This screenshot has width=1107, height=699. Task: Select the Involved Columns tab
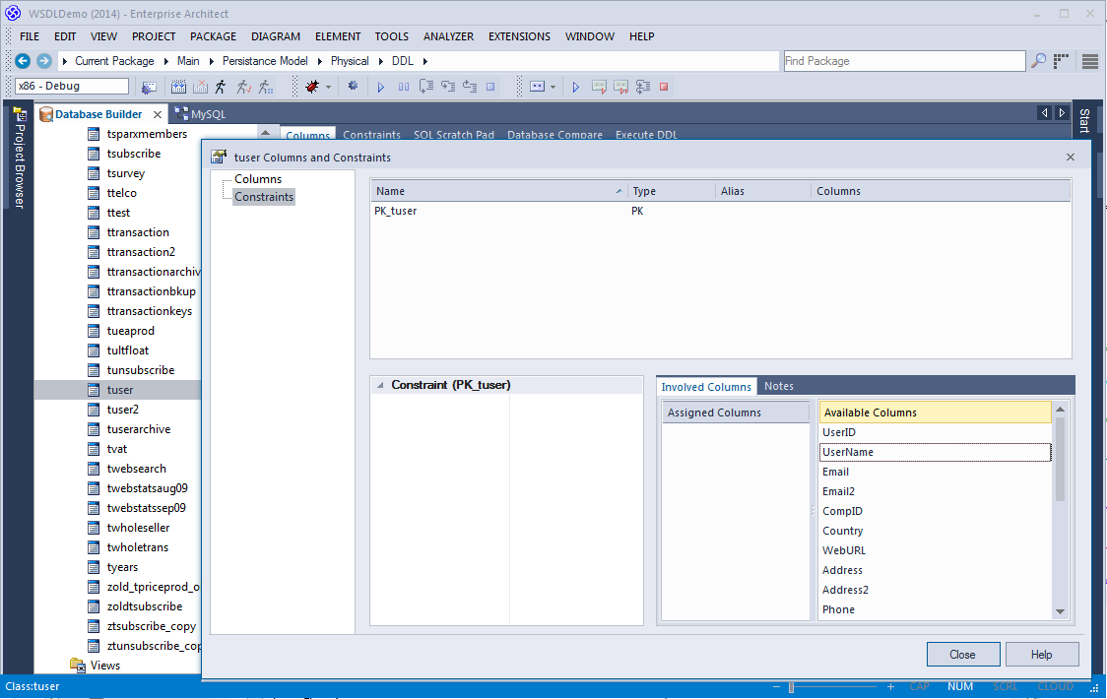coord(706,387)
